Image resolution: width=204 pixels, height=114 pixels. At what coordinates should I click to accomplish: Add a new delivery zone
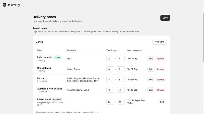pos(160,42)
